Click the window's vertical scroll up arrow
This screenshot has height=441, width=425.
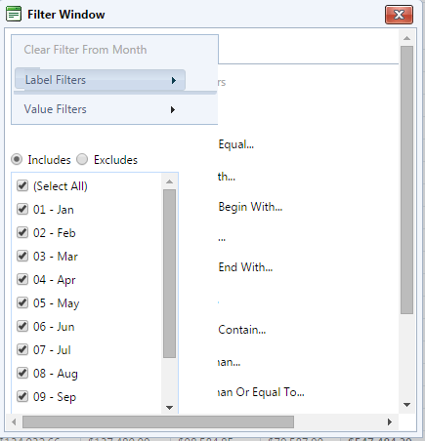406,38
